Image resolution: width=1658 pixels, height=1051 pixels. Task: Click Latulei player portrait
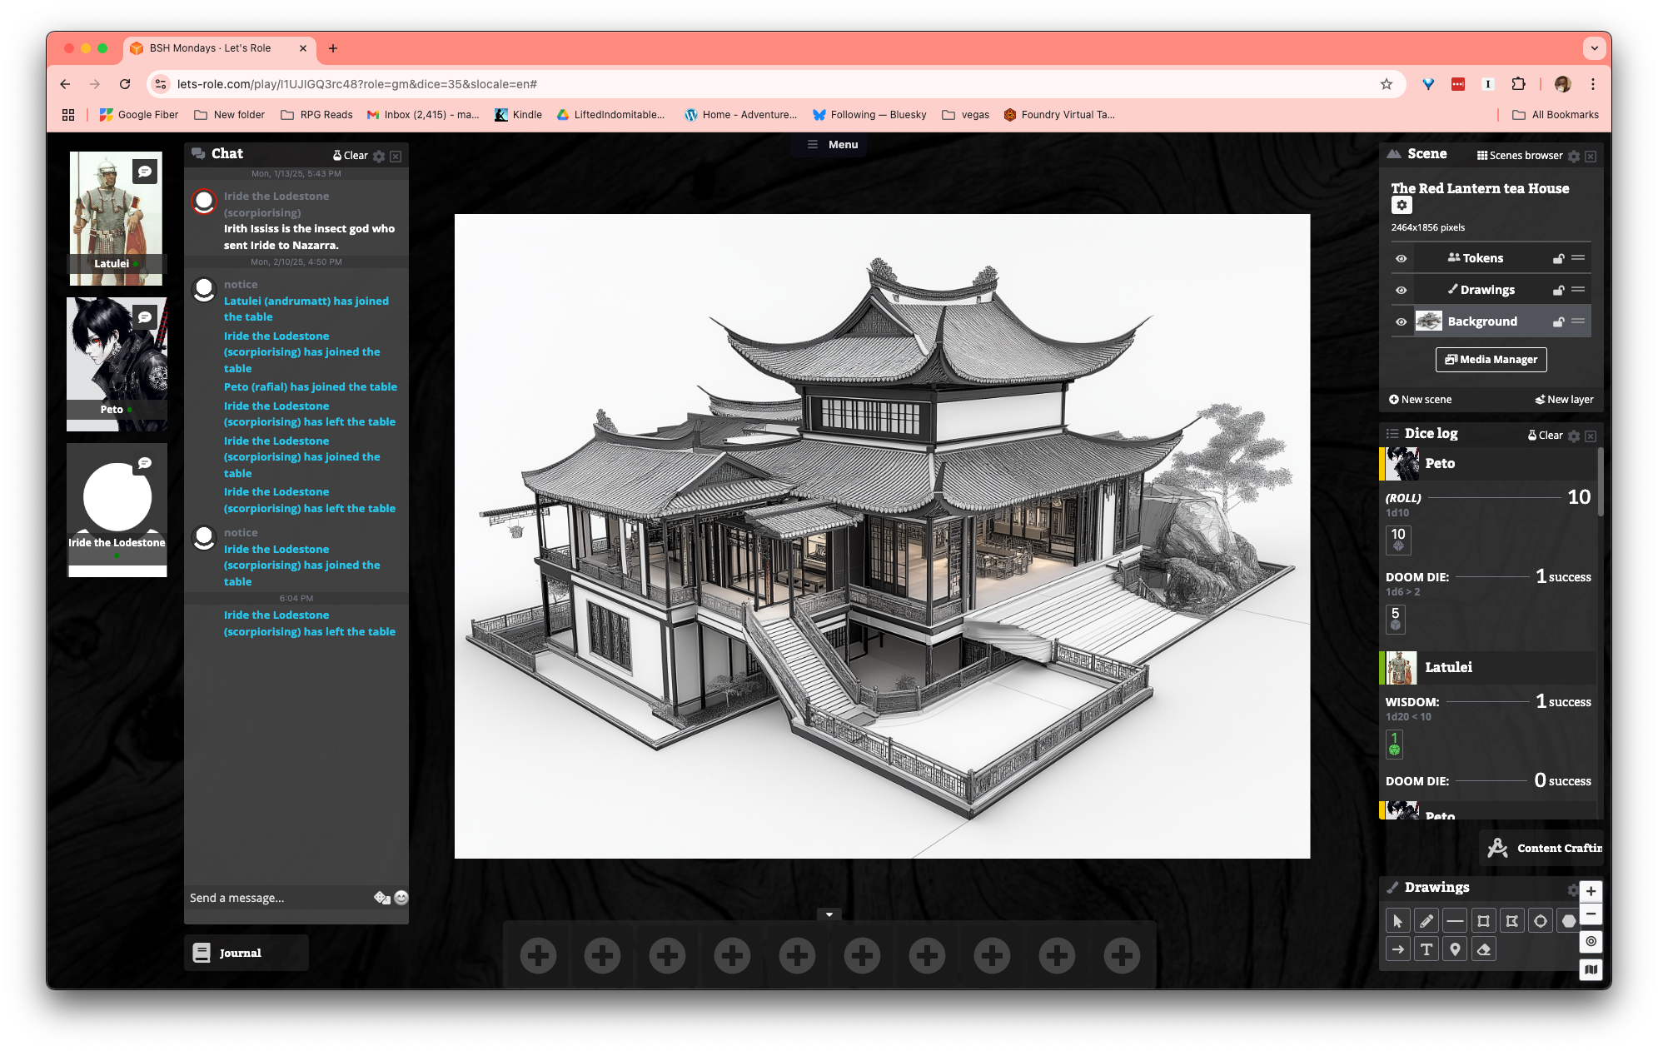coord(117,218)
